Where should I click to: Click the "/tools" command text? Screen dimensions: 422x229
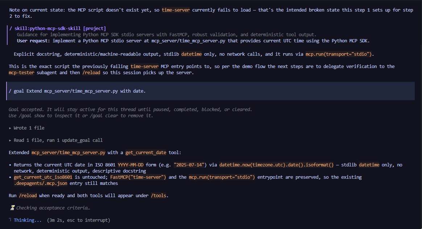point(158,196)
